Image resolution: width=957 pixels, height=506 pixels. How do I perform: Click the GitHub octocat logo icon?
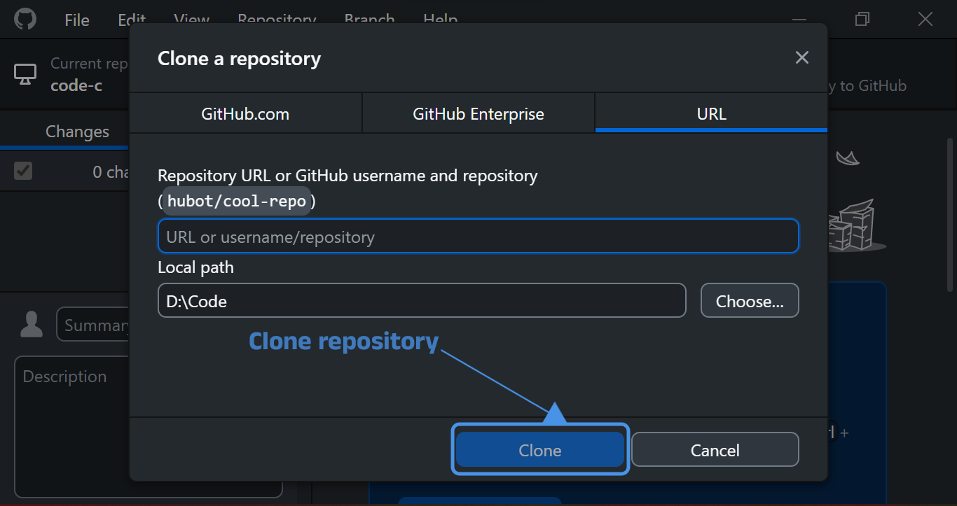click(x=25, y=19)
